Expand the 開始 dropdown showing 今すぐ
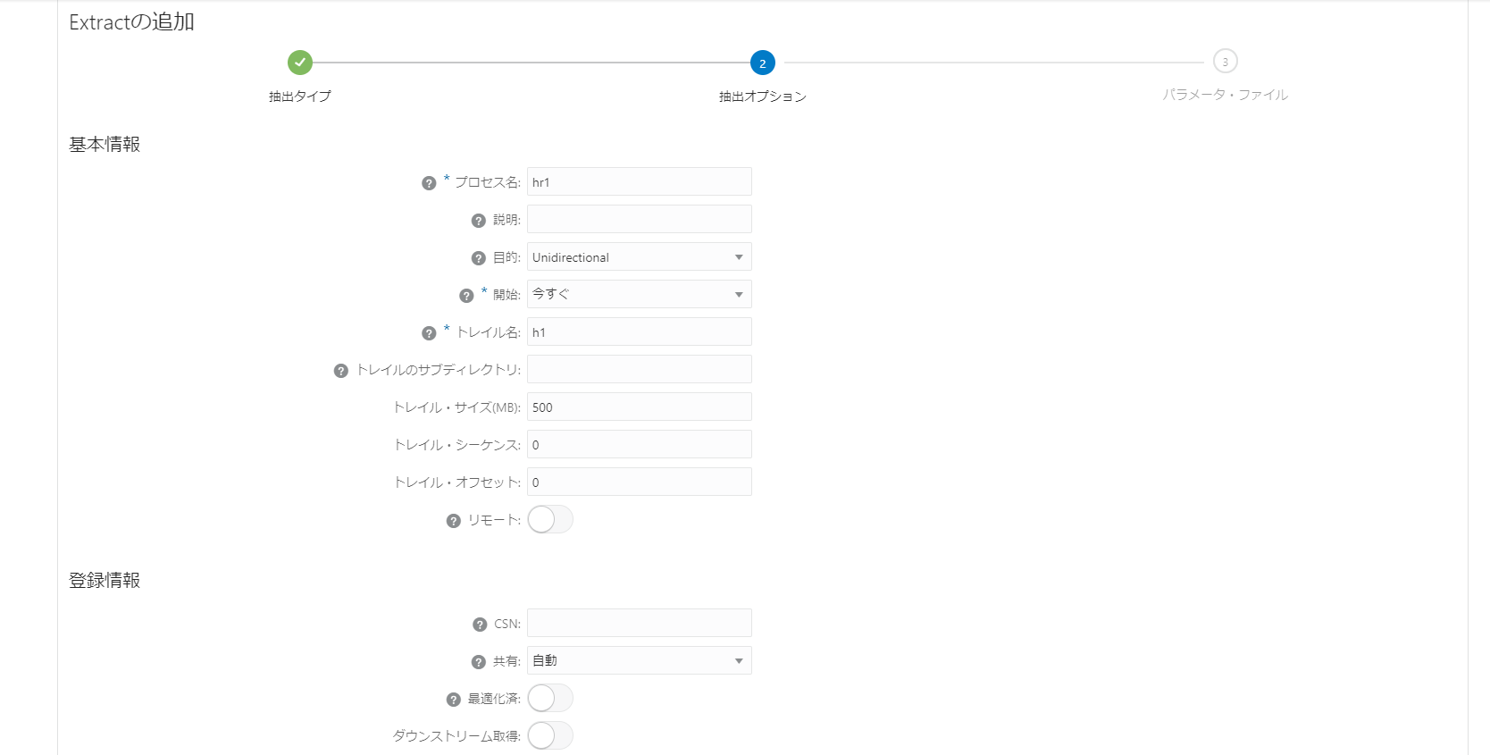 click(639, 295)
